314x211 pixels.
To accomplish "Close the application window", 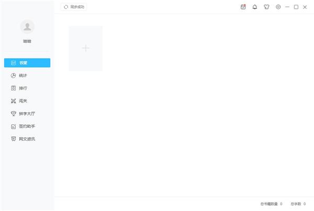I will click(x=305, y=7).
